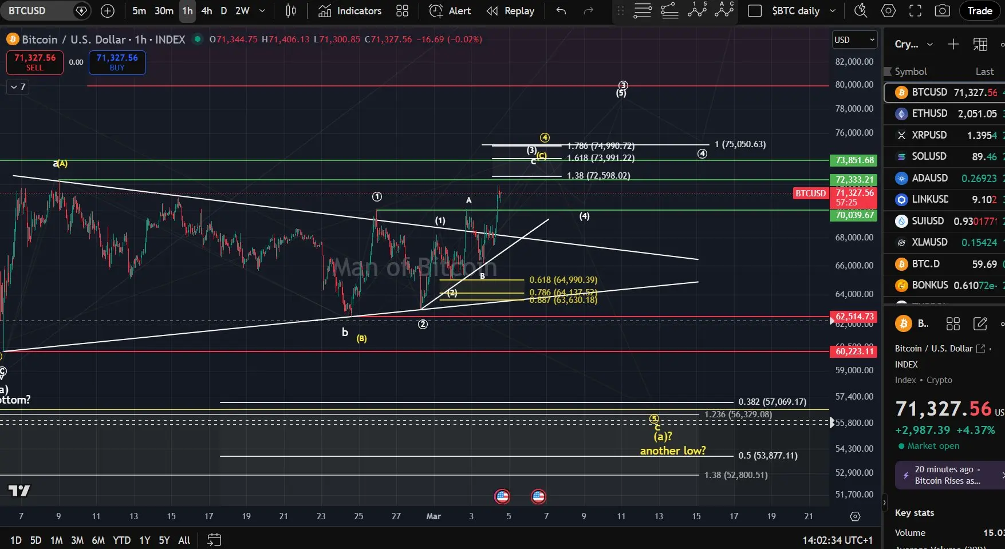
Task: Set date range to 1Y
Action: 145,540
